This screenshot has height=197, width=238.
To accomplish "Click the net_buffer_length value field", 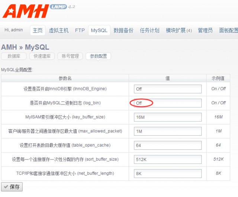I will click(x=168, y=174).
